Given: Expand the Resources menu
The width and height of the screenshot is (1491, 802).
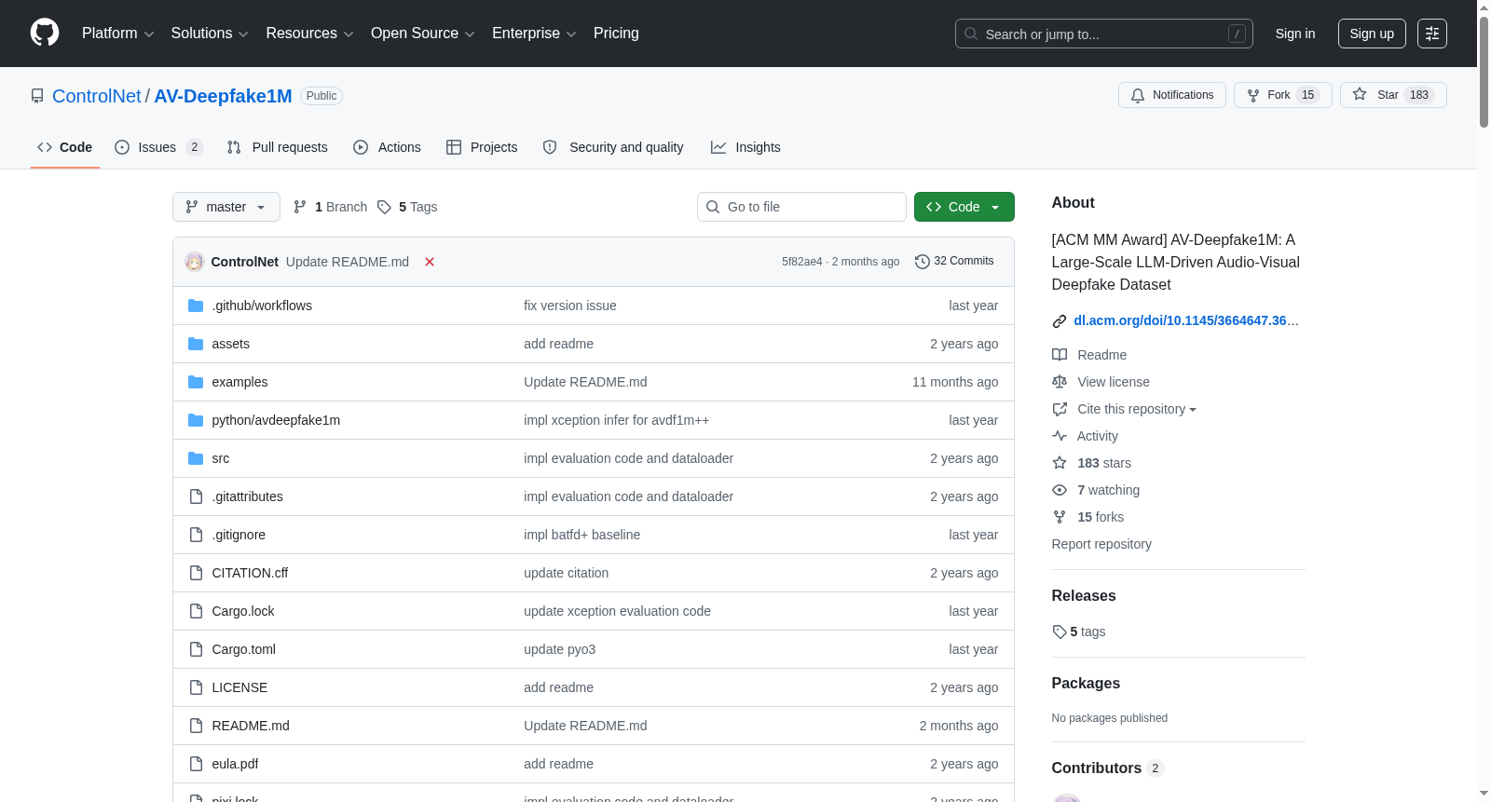Looking at the screenshot, I should click(309, 34).
